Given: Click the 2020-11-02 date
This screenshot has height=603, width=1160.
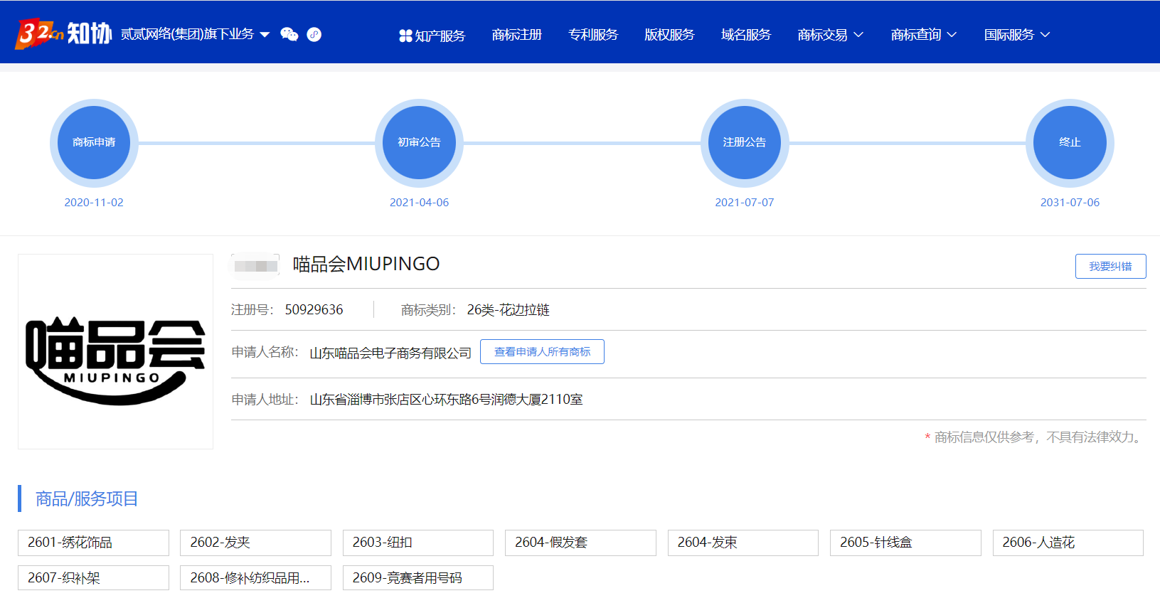Looking at the screenshot, I should tap(94, 202).
